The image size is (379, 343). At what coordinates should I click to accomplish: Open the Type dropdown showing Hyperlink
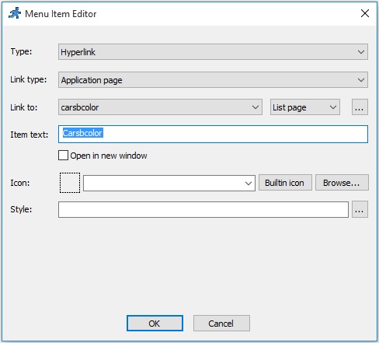click(213, 52)
